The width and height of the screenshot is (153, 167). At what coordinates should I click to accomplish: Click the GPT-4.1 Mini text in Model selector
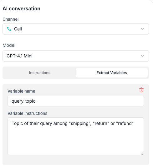(19, 56)
